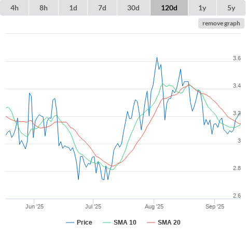
Task: Click the remove graph button
Action: click(x=221, y=23)
